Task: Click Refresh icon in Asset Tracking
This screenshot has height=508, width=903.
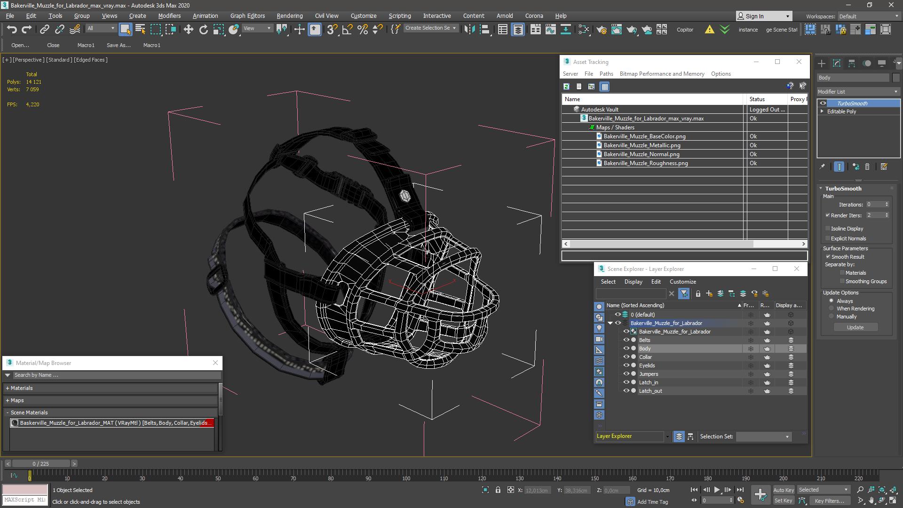Action: (566, 87)
